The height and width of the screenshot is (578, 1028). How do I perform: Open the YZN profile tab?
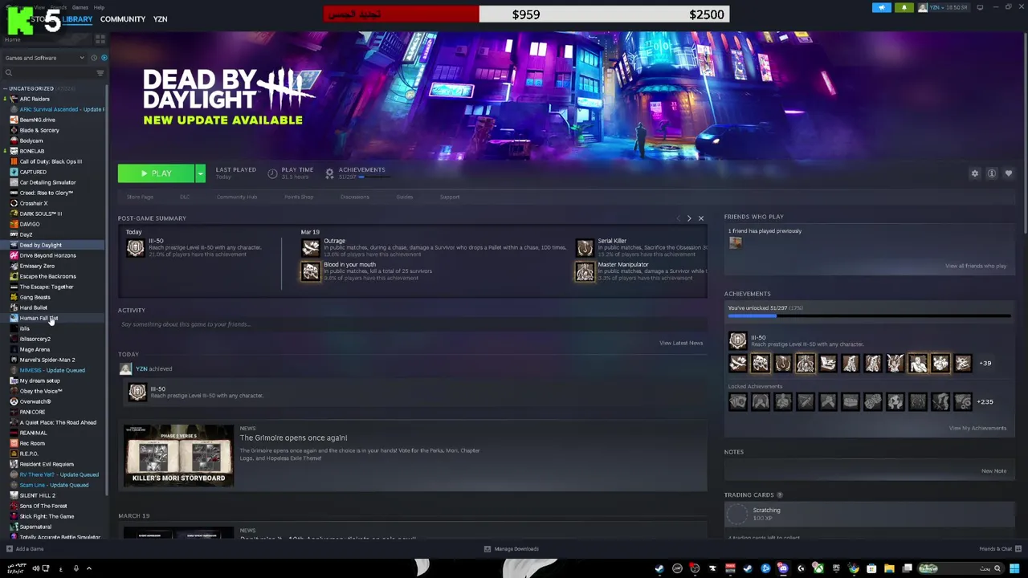[160, 19]
